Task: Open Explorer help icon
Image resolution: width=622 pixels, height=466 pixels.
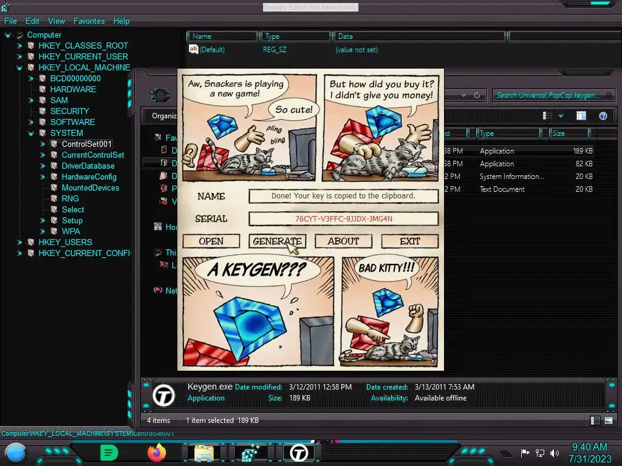Action: pyautogui.click(x=603, y=116)
